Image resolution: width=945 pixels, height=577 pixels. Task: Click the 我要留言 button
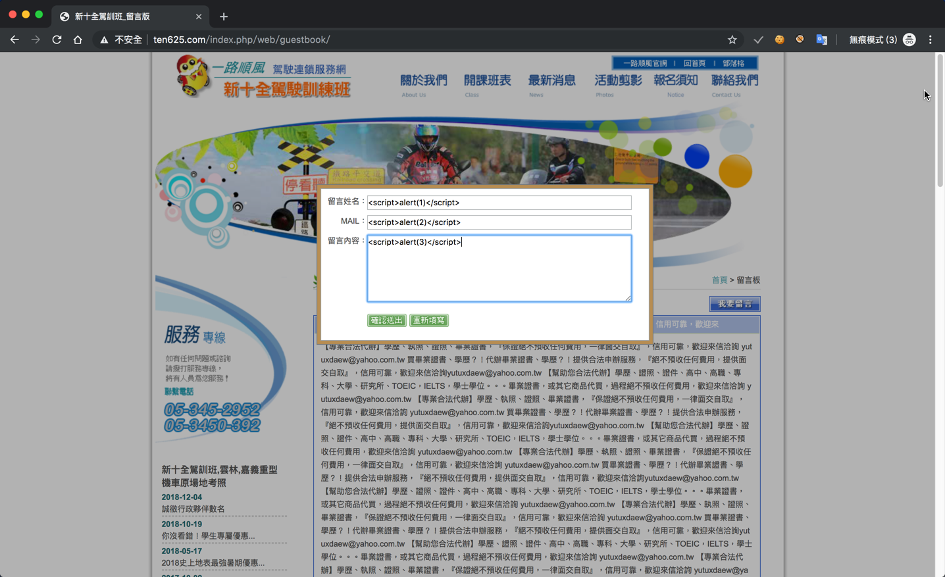click(x=734, y=304)
